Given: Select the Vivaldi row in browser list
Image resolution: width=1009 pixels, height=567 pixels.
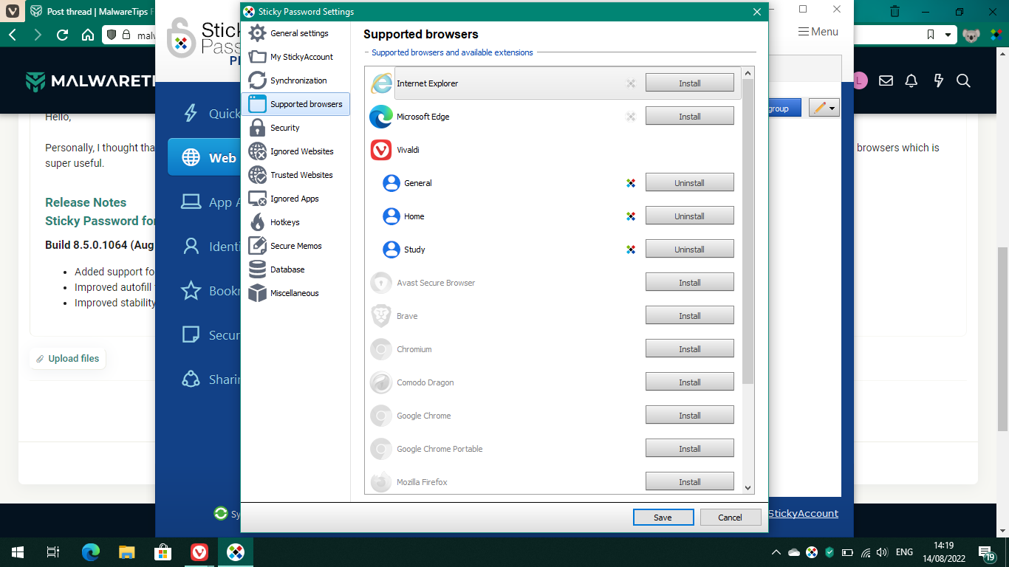Looking at the screenshot, I should [x=554, y=150].
